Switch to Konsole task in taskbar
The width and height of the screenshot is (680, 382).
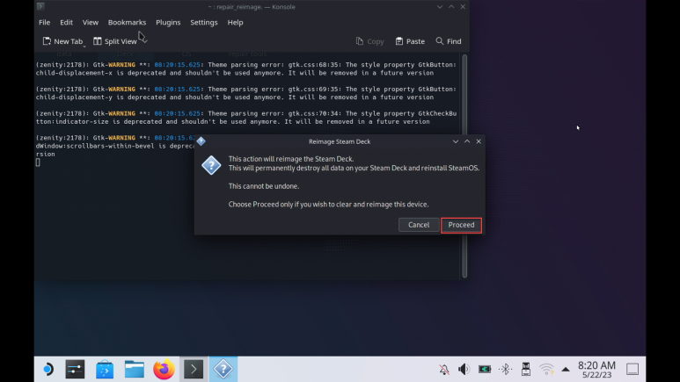[194, 370]
